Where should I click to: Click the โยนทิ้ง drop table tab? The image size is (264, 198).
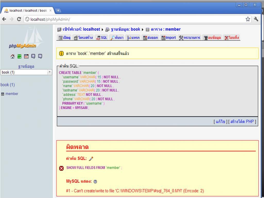232,38
